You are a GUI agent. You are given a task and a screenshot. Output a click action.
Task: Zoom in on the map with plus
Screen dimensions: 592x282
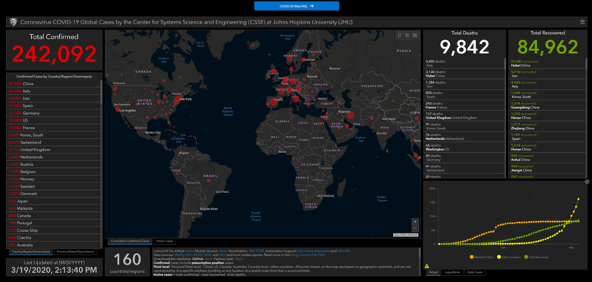coord(415,222)
